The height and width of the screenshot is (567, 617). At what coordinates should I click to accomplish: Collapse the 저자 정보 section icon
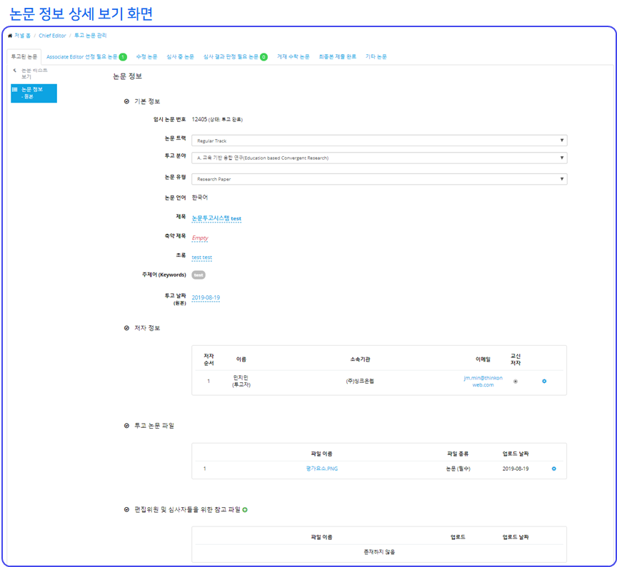point(126,328)
